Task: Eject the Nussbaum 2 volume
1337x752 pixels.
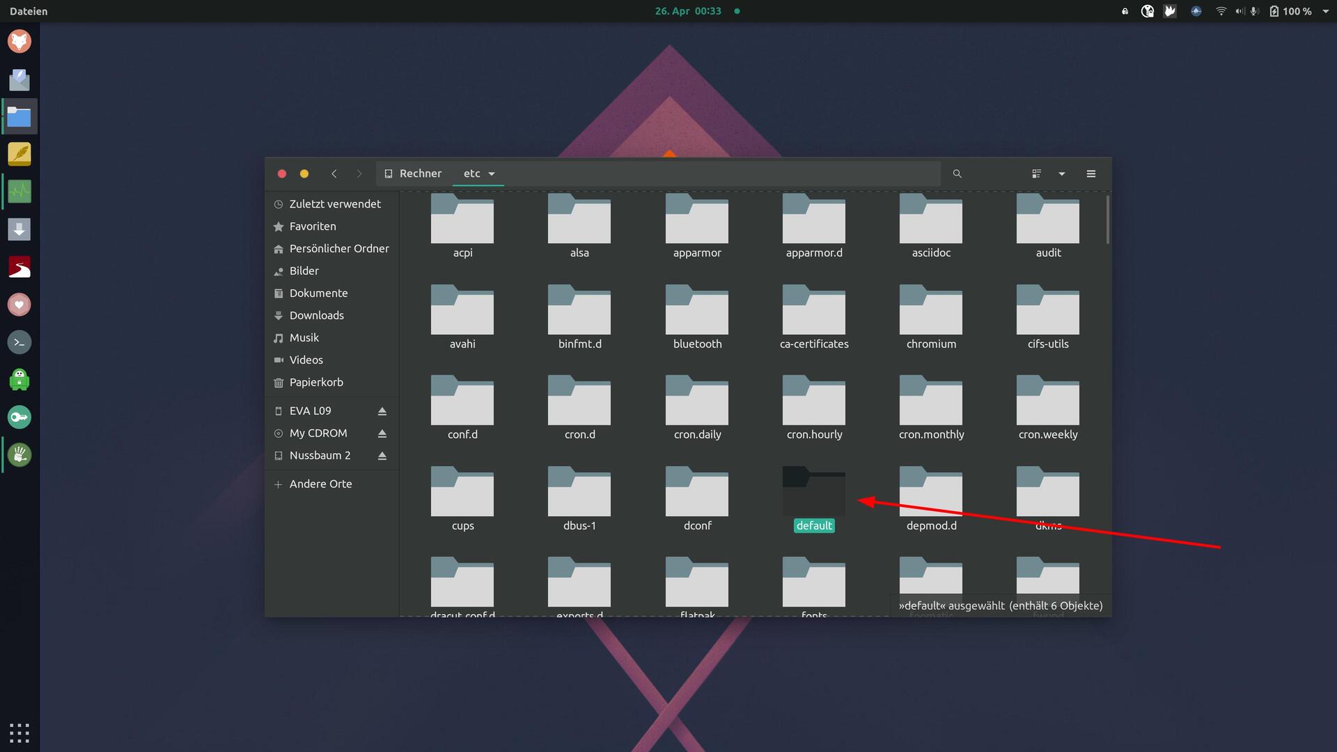Action: click(x=382, y=456)
